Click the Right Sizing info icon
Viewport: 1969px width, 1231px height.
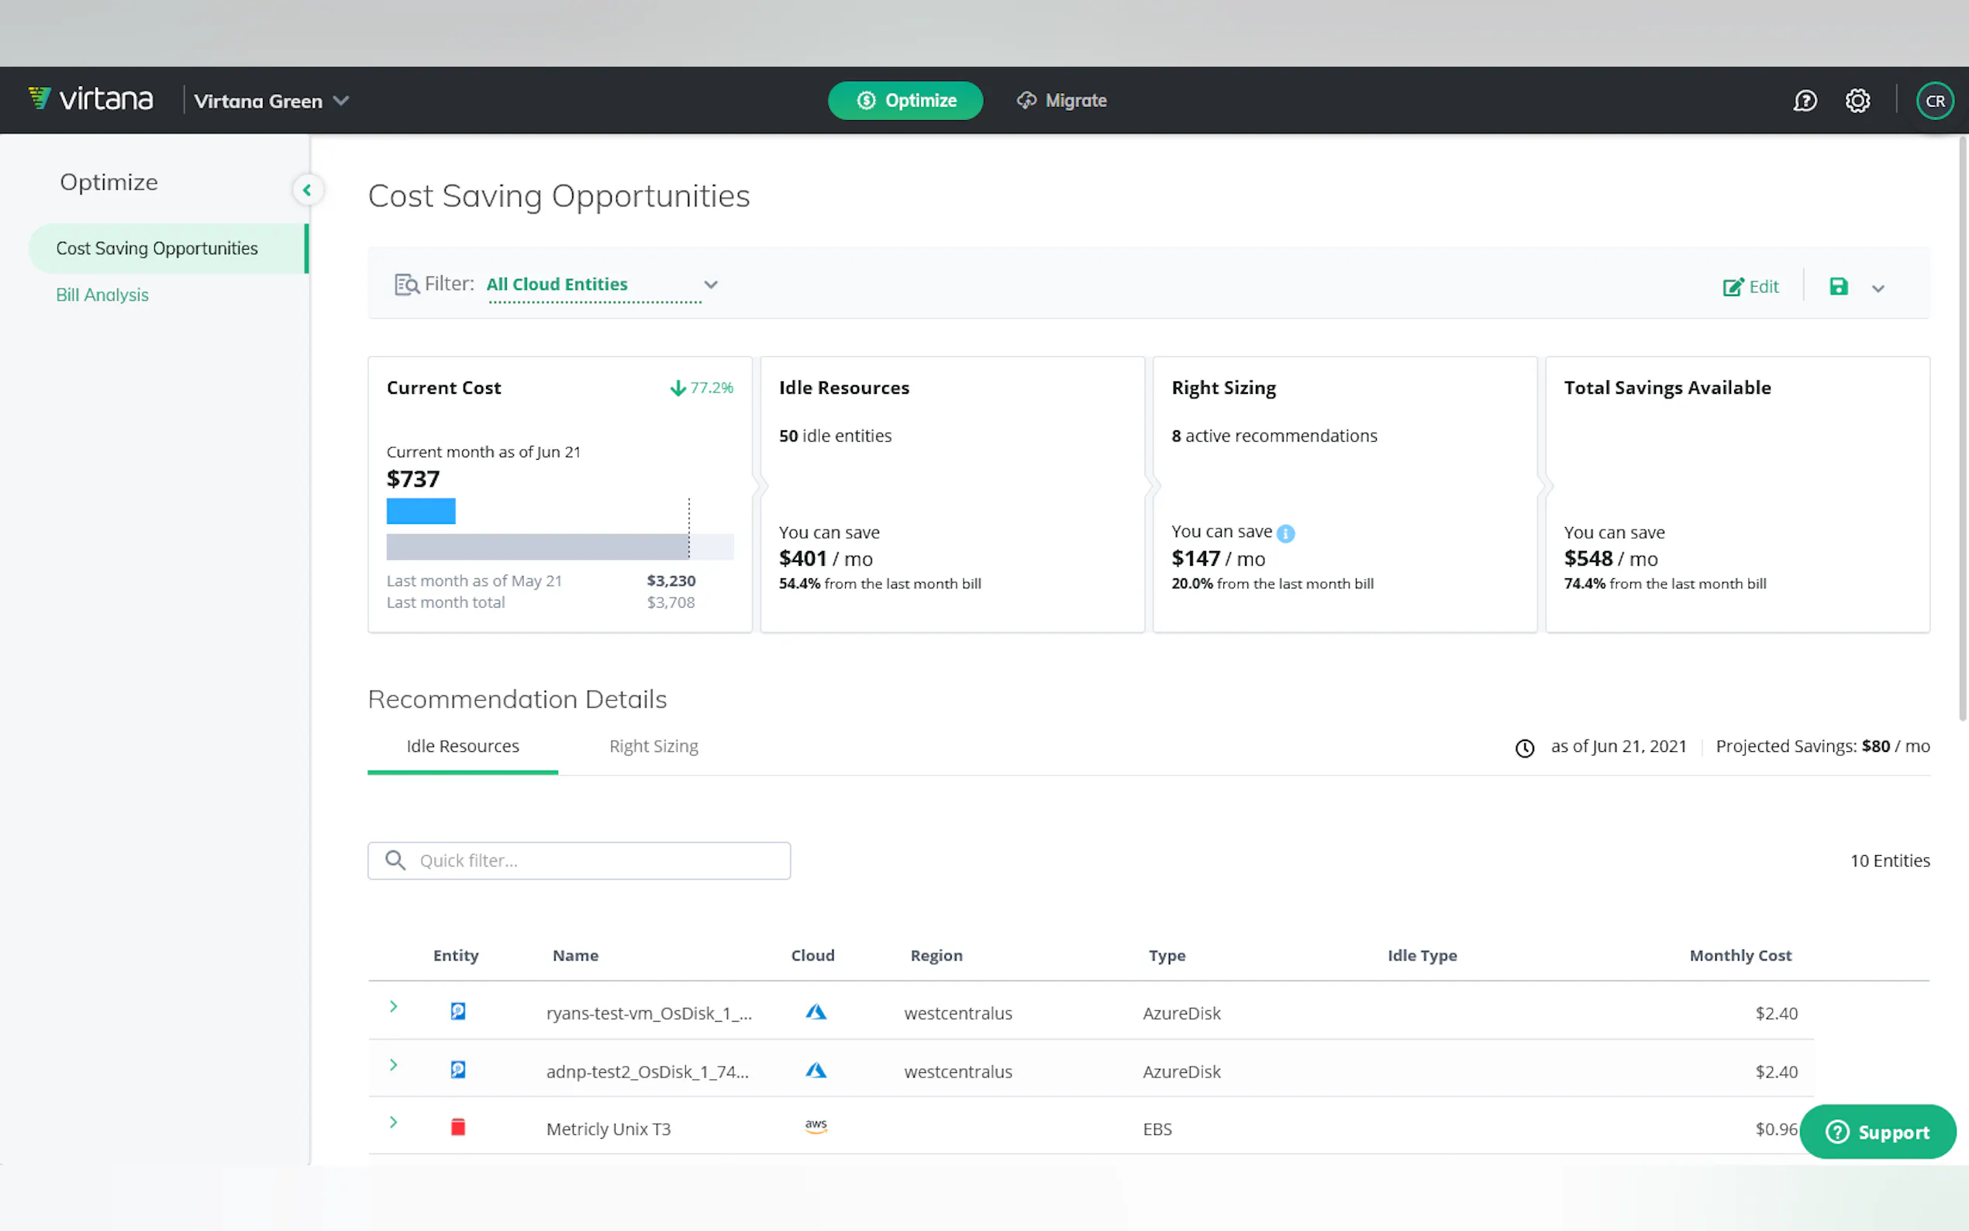pos(1285,533)
